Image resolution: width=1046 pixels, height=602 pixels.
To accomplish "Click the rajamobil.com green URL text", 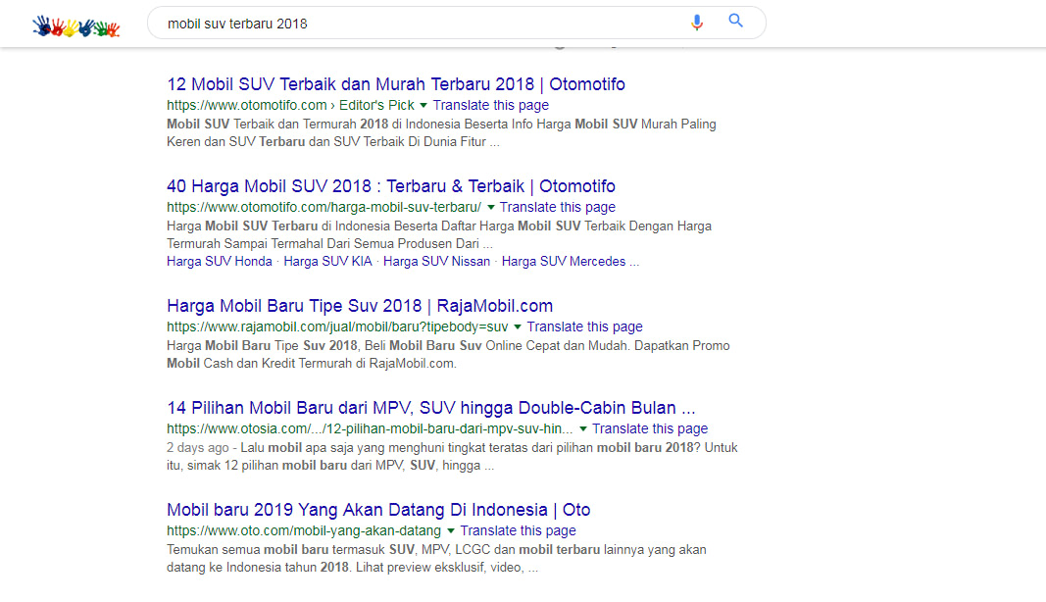I will [337, 326].
